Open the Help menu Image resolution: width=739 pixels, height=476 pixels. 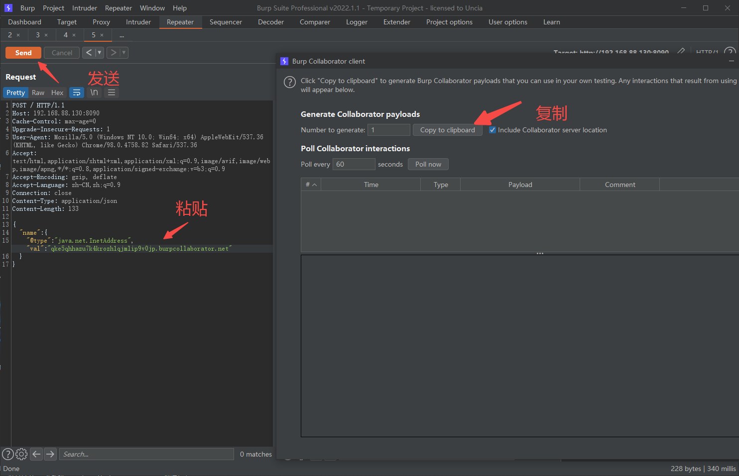pyautogui.click(x=180, y=8)
